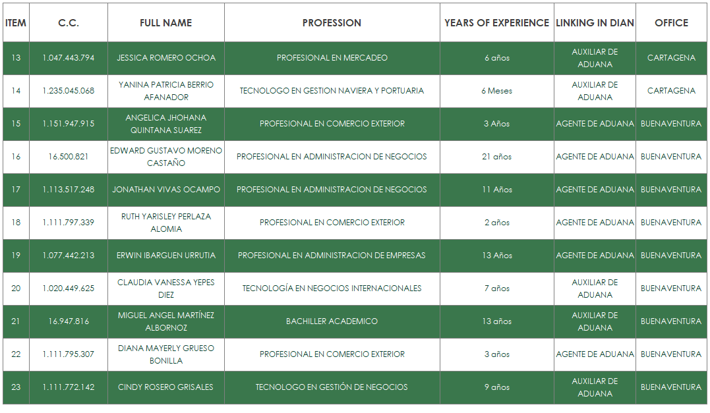Click ID number 1.047.443.794
The width and height of the screenshot is (710, 413).
(x=69, y=58)
